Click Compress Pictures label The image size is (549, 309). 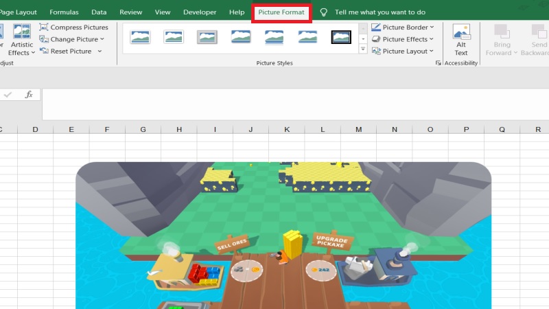[x=79, y=27]
